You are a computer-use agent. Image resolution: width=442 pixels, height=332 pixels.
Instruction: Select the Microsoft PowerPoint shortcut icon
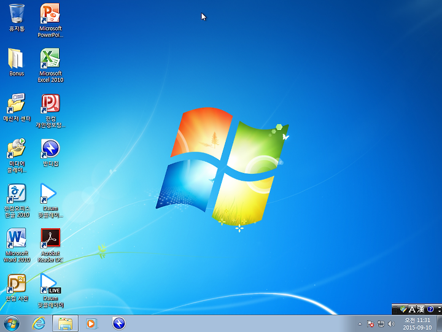click(x=50, y=20)
